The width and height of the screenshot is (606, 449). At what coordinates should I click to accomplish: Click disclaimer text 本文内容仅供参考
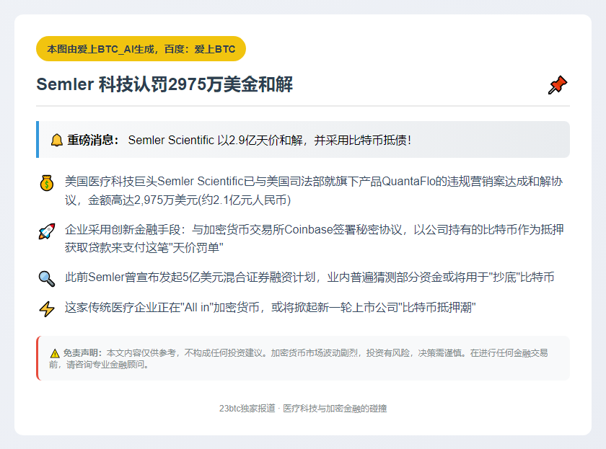pyautogui.click(x=141, y=353)
